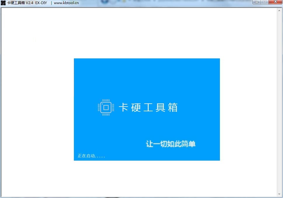This screenshot has height=198, width=283.
Task: Maximize the 卡硬工具箱 window
Action: coord(265,2)
